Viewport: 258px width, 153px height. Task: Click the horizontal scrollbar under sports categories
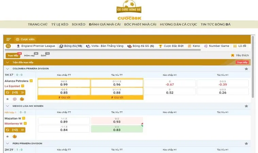(x=102, y=50)
